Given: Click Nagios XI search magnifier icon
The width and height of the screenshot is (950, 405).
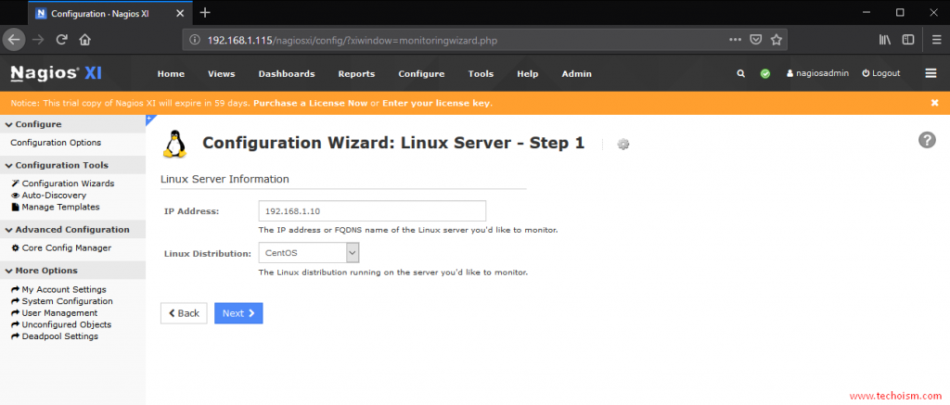Looking at the screenshot, I should point(740,73).
